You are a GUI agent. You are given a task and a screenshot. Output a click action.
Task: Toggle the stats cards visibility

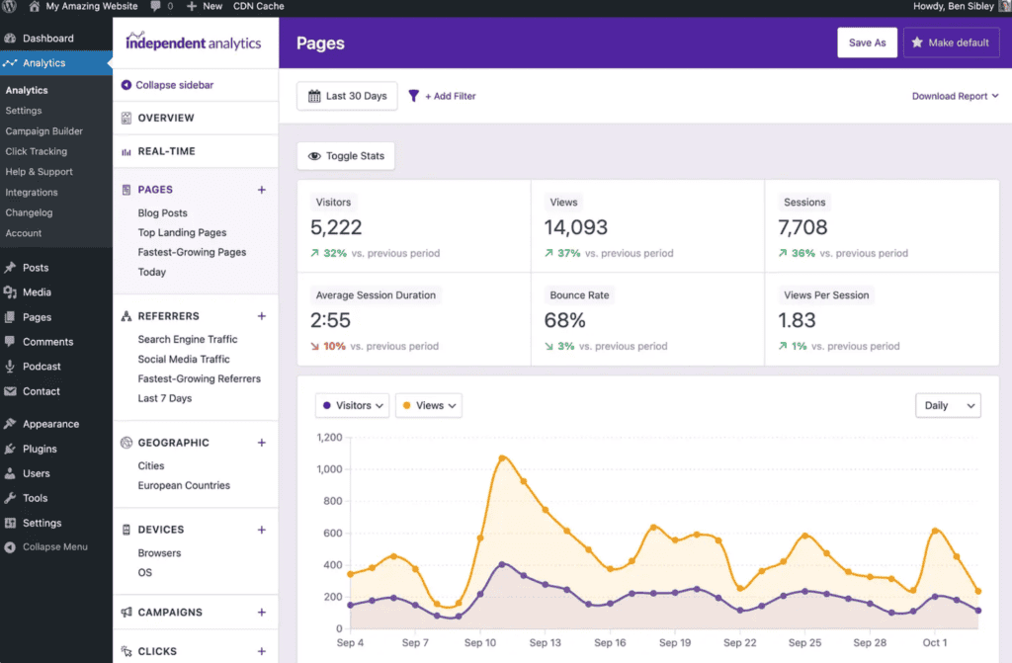(x=346, y=155)
